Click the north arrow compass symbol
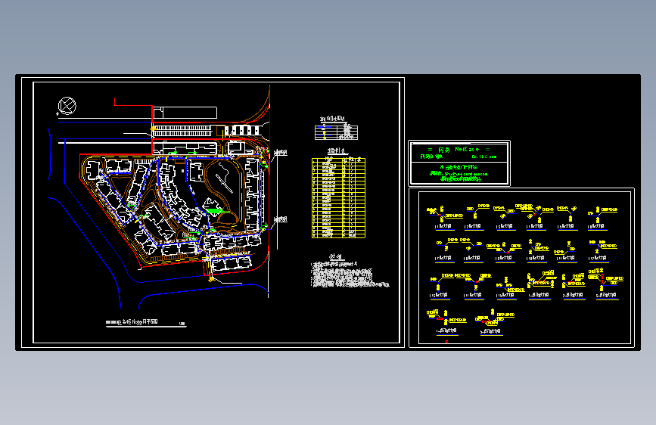 point(67,106)
